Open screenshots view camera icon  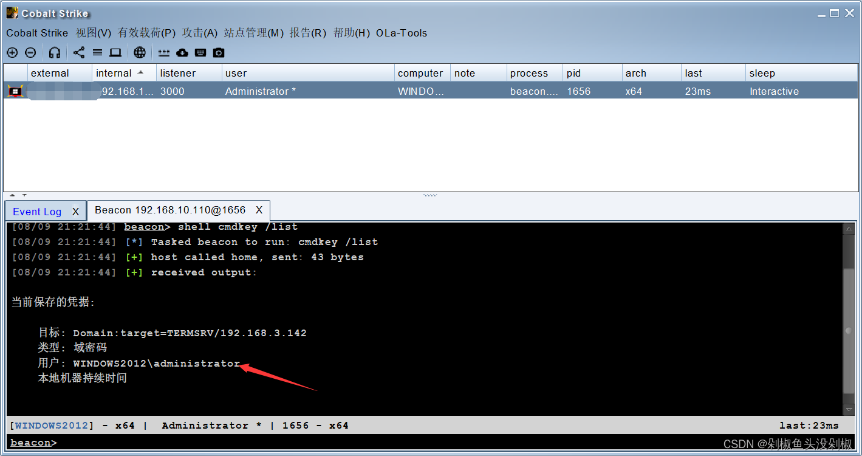219,53
